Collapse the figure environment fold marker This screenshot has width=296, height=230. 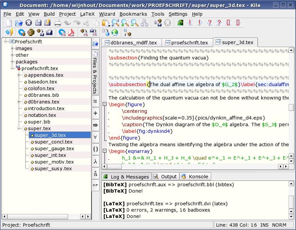pyautogui.click(x=104, y=104)
